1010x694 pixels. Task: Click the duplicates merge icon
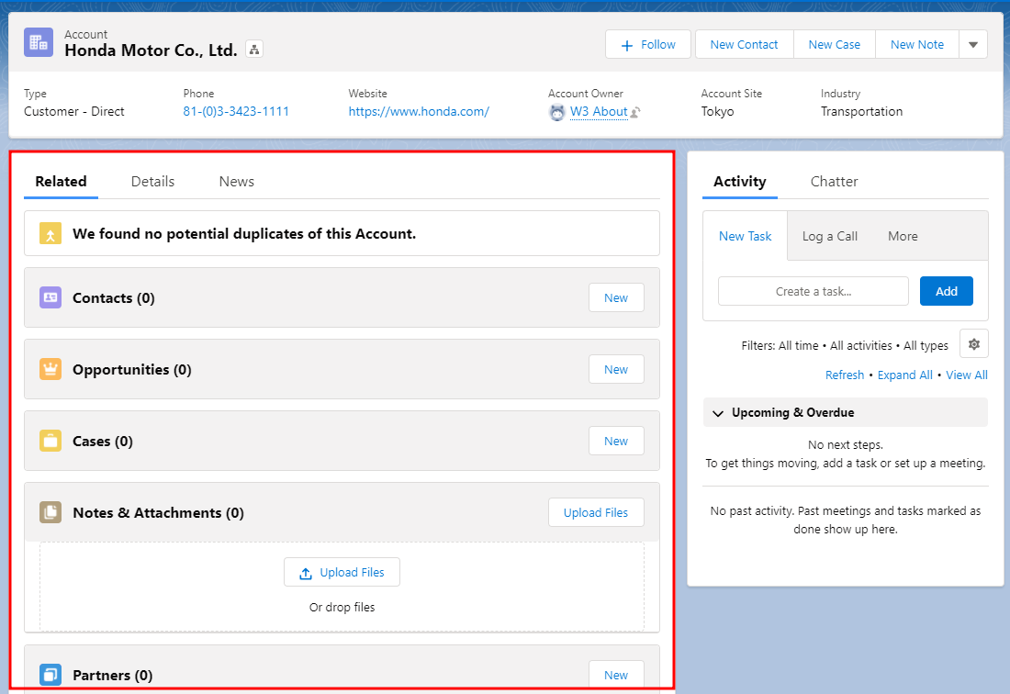50,233
